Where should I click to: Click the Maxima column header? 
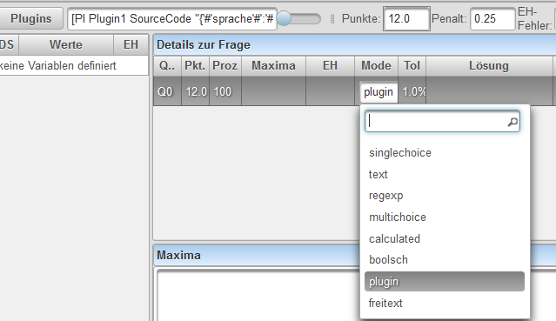coord(273,66)
